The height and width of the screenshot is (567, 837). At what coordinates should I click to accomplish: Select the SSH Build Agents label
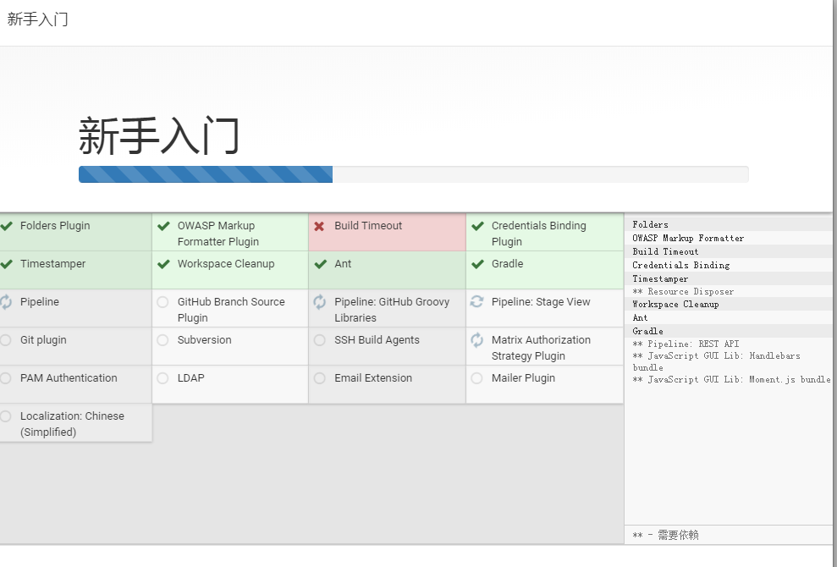point(377,339)
